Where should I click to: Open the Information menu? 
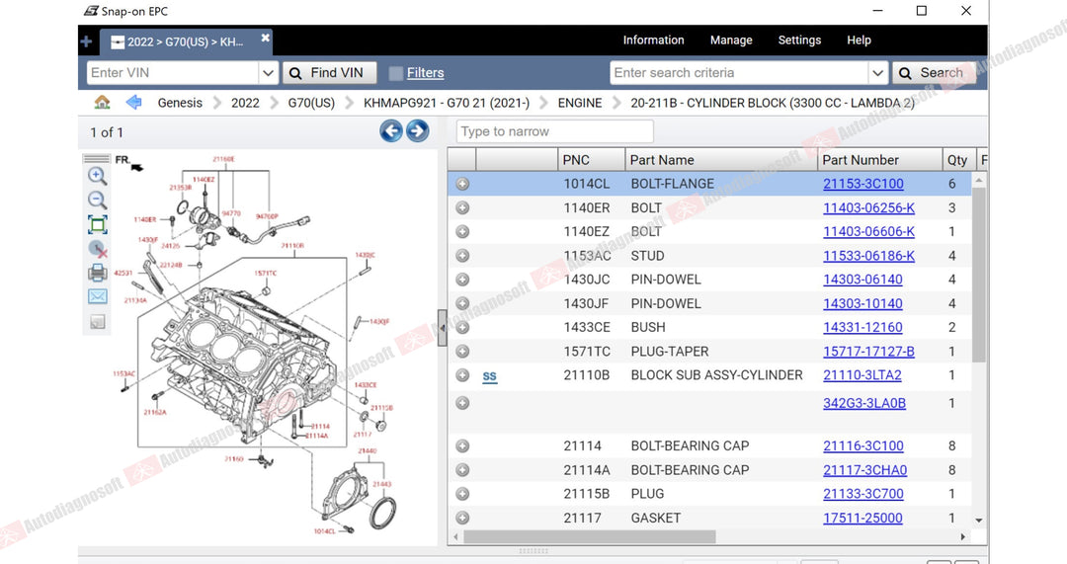point(653,40)
